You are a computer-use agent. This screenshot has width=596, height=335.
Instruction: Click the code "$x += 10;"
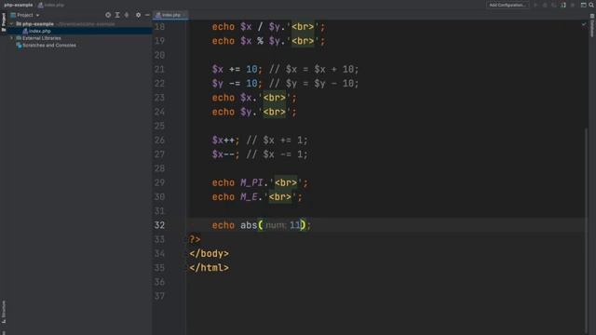point(237,69)
